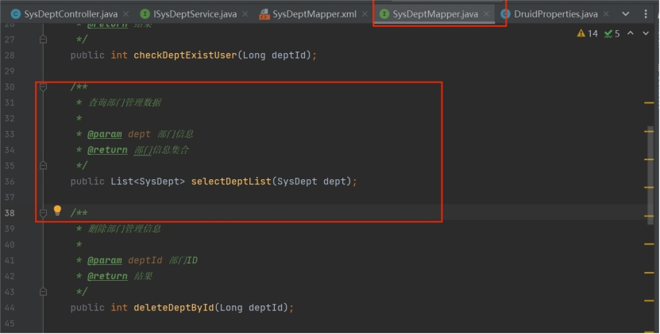This screenshot has height=334, width=660.
Task: Switch to the SysDeptMapper.xml tab
Action: click(314, 14)
